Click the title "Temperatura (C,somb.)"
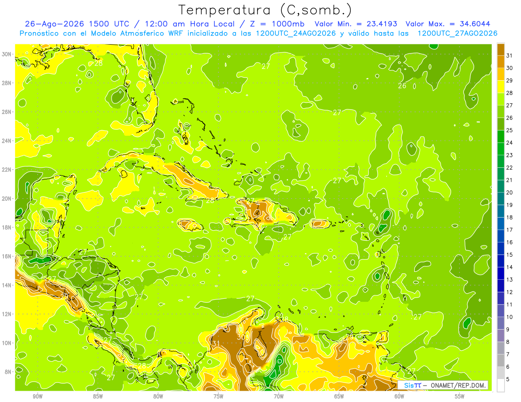This screenshot has width=521, height=402. pos(265,10)
